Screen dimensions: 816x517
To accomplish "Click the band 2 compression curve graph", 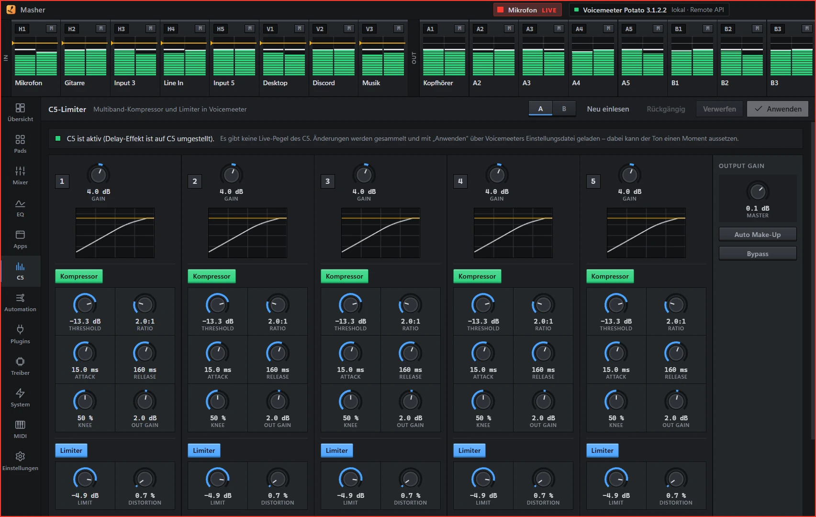I will pyautogui.click(x=247, y=233).
